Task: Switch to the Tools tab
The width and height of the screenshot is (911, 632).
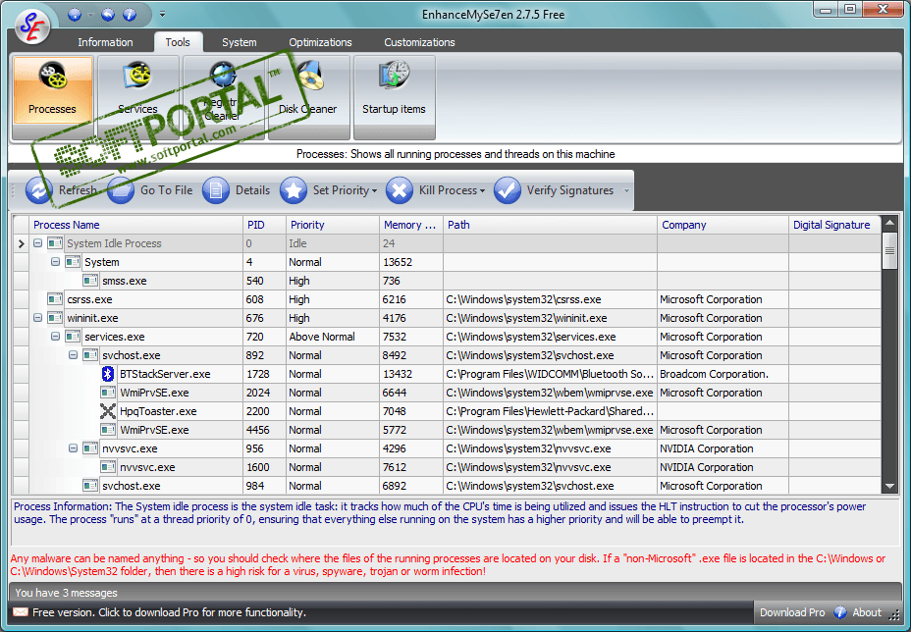Action: pos(178,42)
